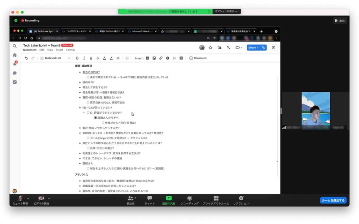The image size is (359, 224).
Task: Open the View menu
Action: pyautogui.click(x=50, y=50)
